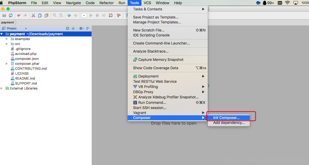This screenshot has height=165, width=309.
Task: Choose Add dependency... in submenu
Action: [229, 123]
